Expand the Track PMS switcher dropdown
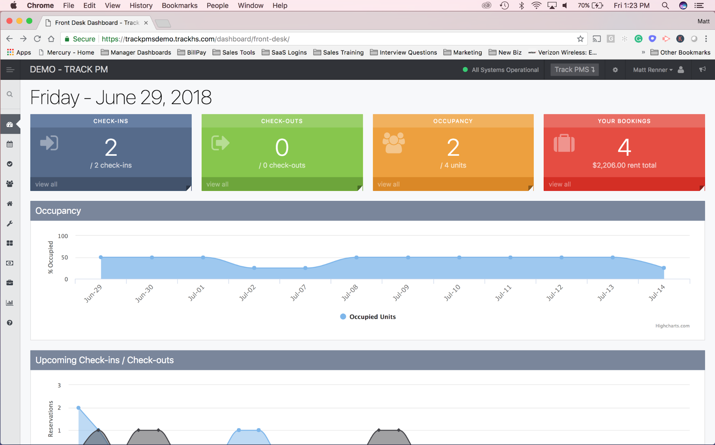The image size is (715, 445). click(x=574, y=70)
